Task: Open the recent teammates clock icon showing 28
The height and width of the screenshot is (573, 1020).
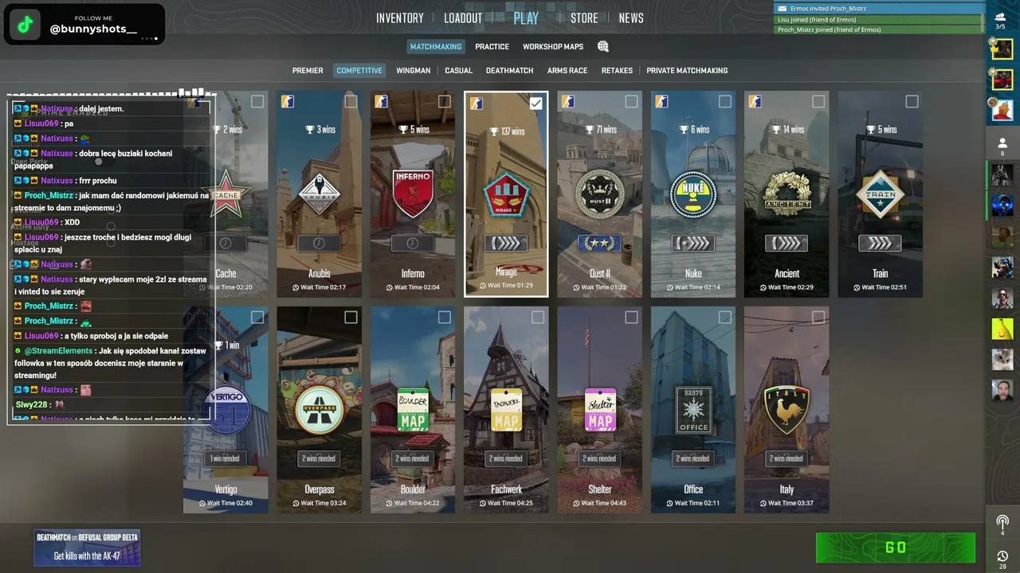Action: (x=1002, y=559)
